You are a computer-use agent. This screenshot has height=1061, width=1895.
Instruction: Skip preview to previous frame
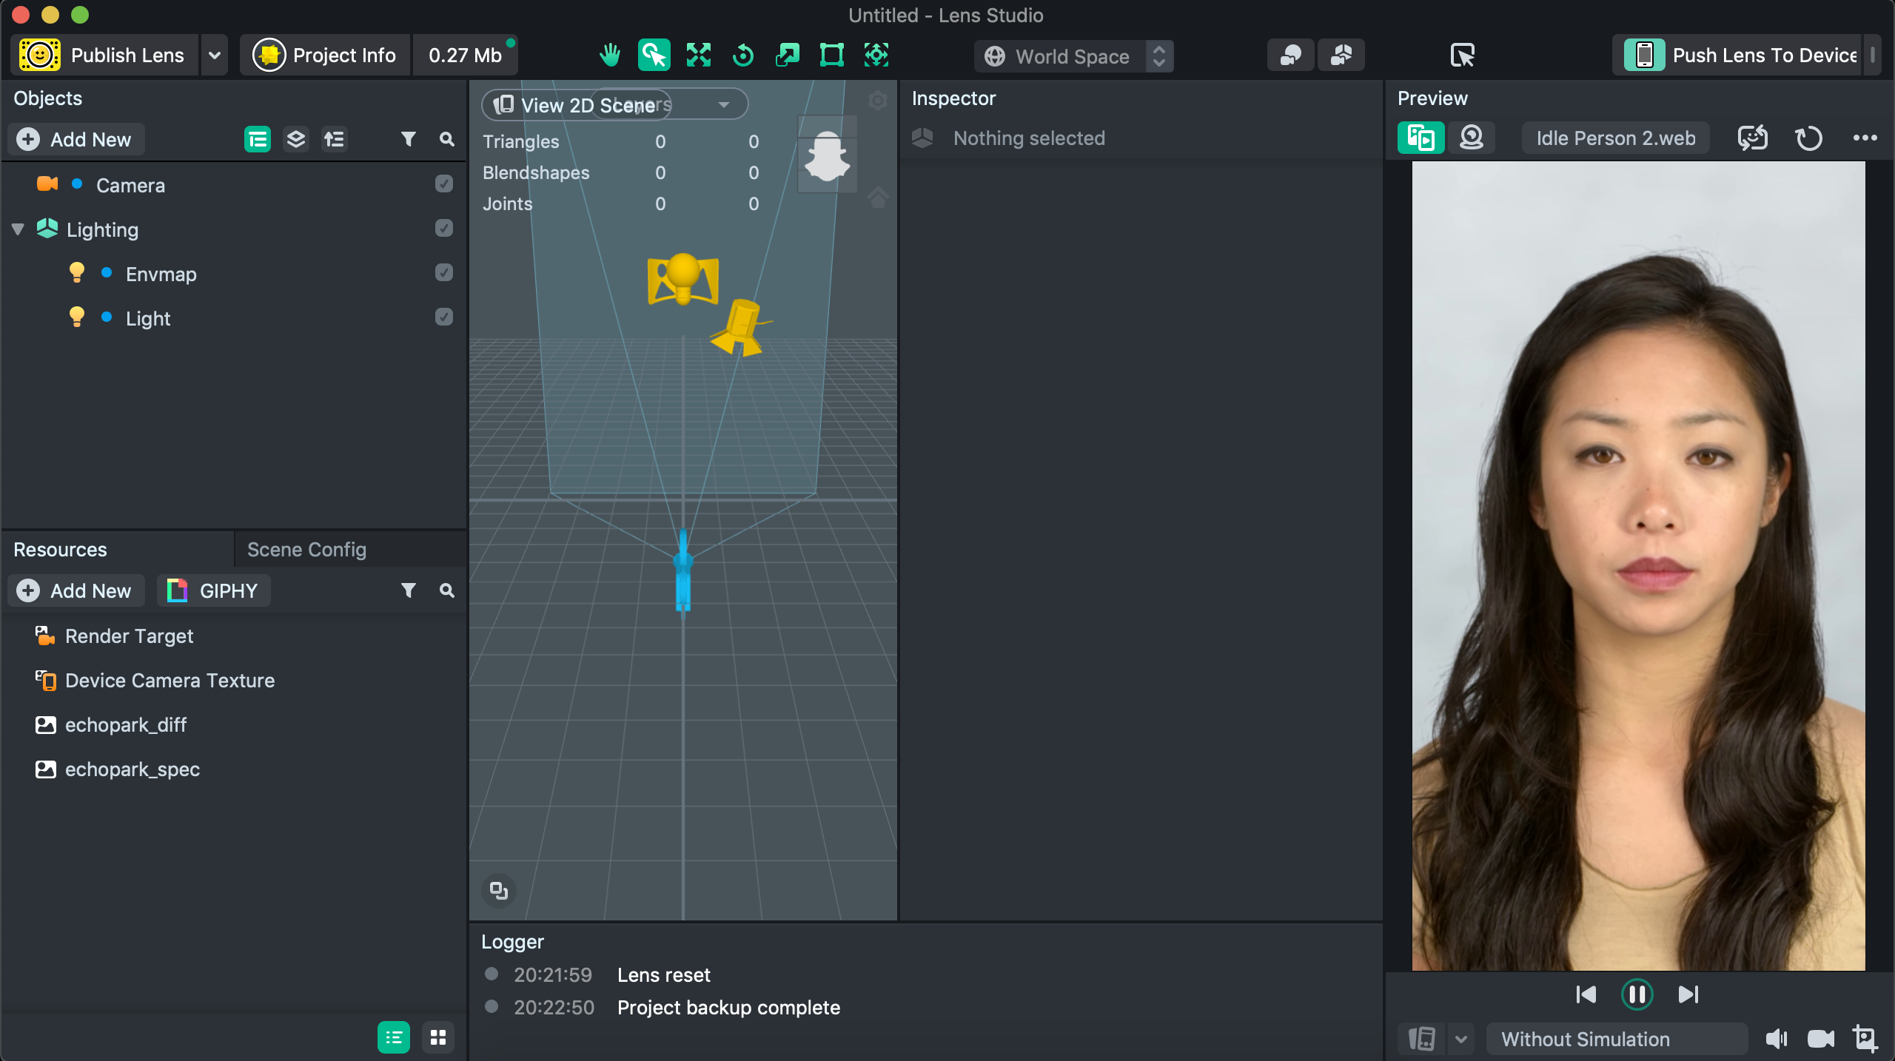1586,994
